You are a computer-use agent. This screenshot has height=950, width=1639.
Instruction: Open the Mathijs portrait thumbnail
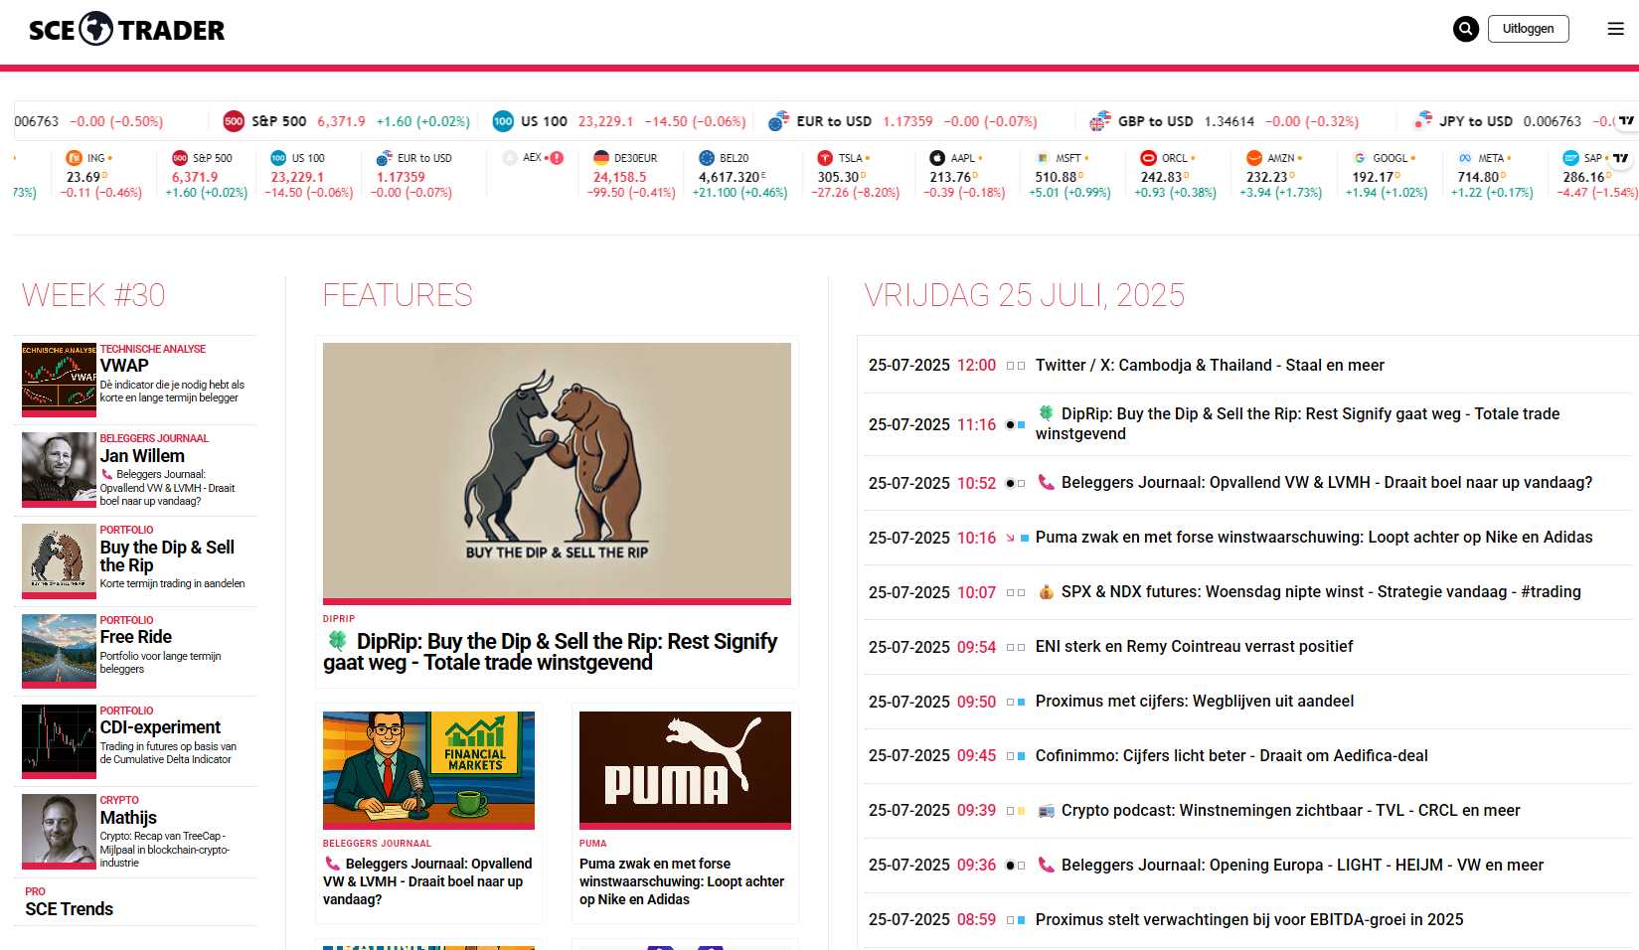click(x=59, y=832)
